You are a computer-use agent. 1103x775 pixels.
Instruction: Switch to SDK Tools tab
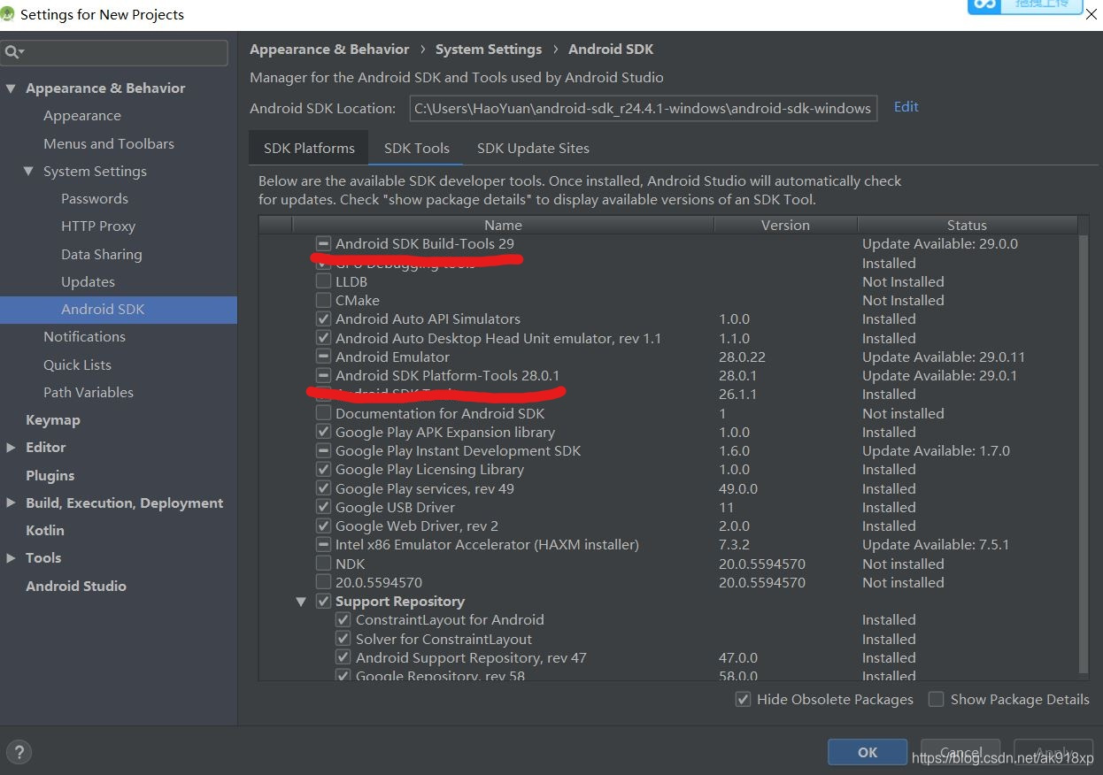[417, 149]
